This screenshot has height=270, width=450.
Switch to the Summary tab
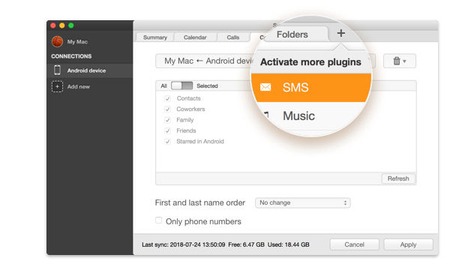click(155, 37)
